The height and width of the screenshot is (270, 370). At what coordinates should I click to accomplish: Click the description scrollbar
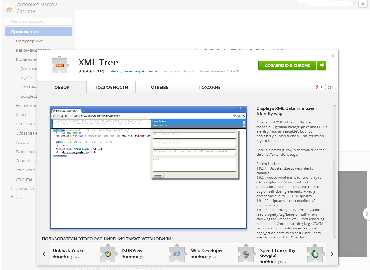pyautogui.click(x=335, y=133)
